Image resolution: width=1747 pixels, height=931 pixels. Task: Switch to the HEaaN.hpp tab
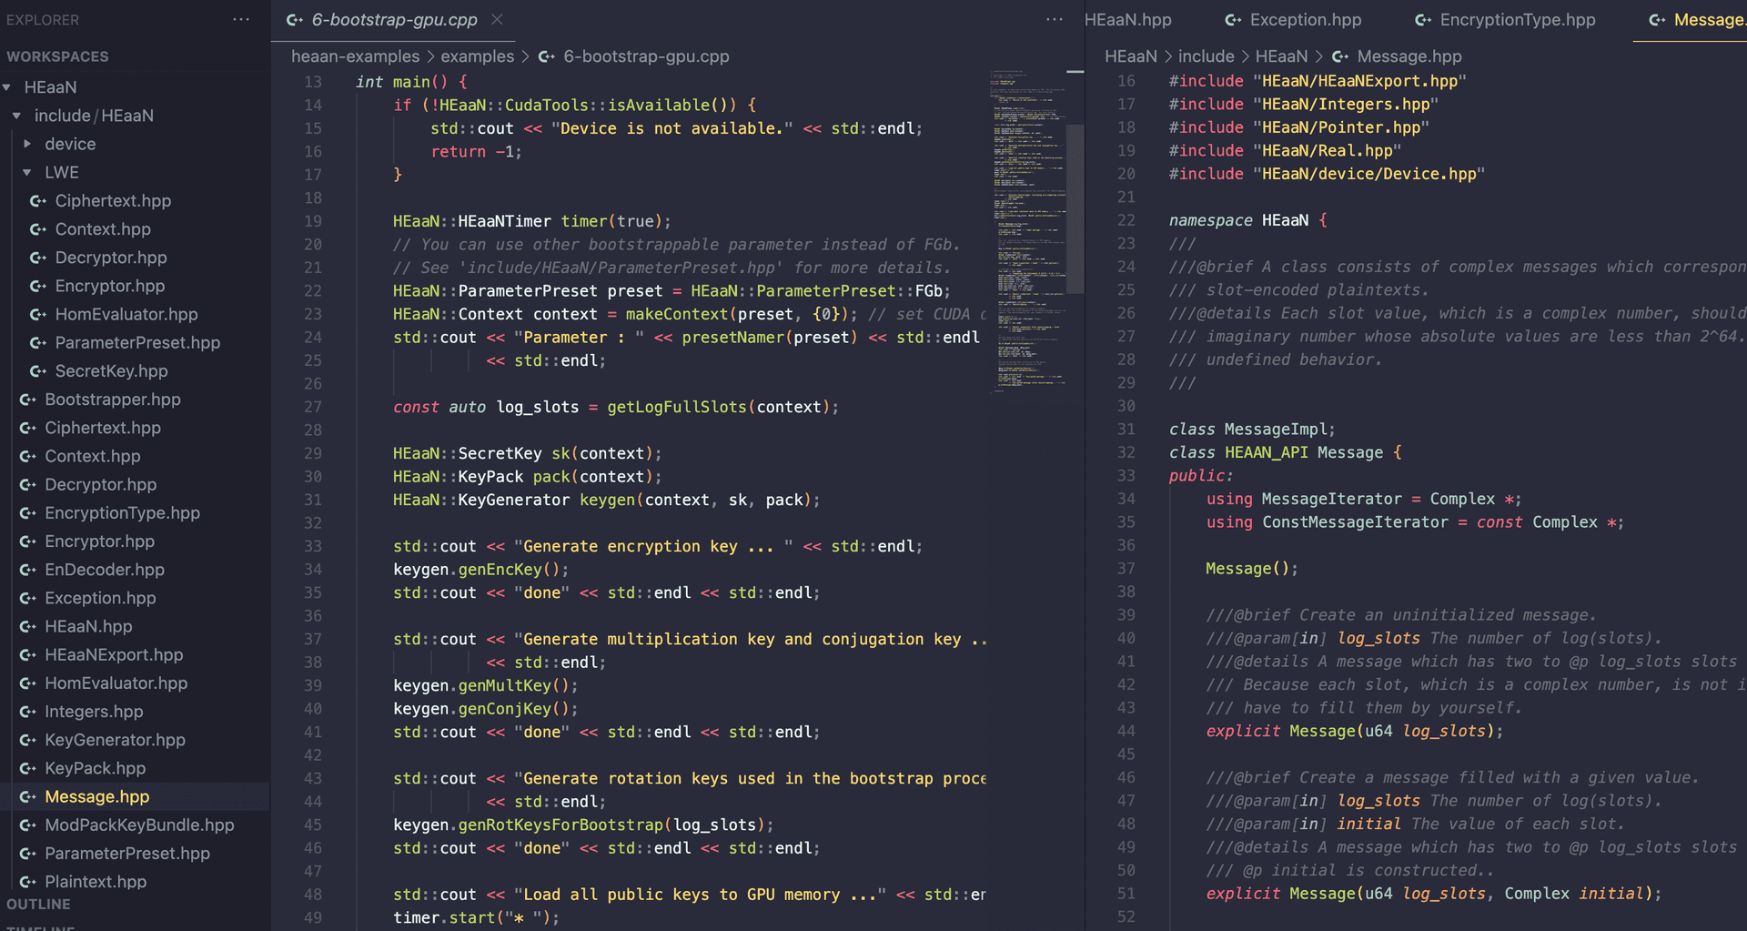(1128, 20)
